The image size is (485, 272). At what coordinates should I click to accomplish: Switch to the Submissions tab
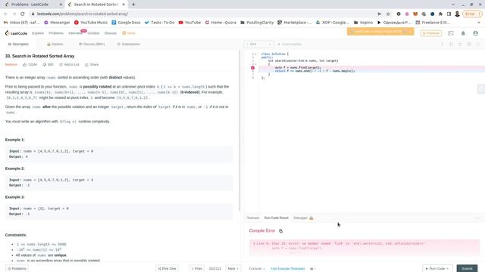click(x=128, y=44)
